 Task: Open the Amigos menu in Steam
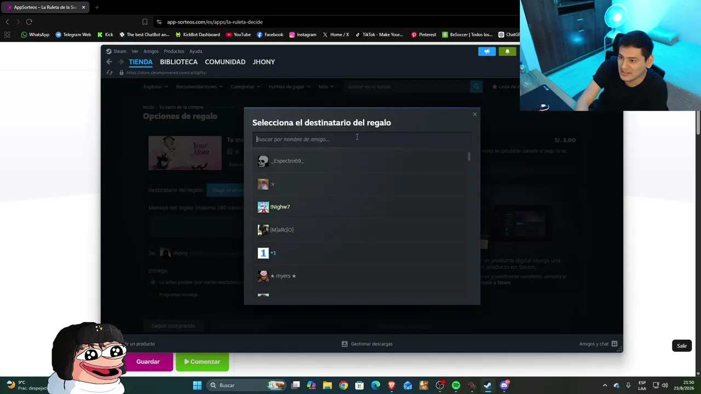point(151,51)
